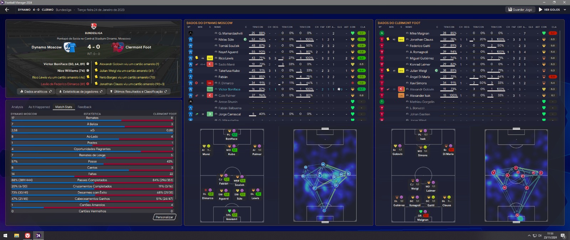The height and width of the screenshot is (240, 570).
Task: Click Julian Weigl's captain badge
Action: (x=436, y=70)
